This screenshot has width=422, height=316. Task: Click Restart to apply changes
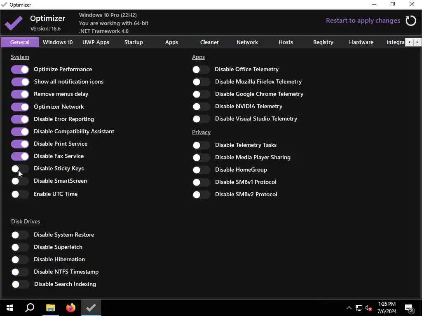pyautogui.click(x=363, y=21)
